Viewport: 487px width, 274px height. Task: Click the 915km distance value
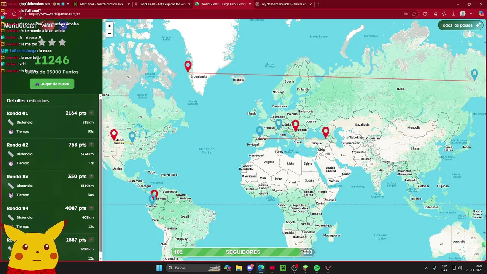(88, 123)
